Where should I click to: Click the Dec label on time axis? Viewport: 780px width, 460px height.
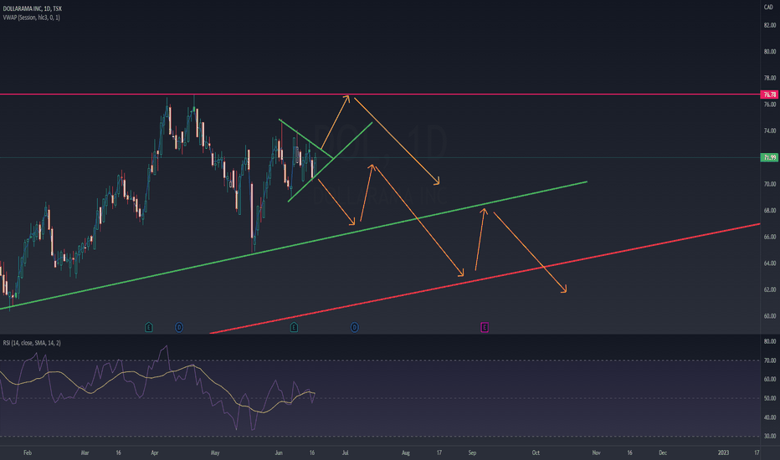(x=663, y=453)
